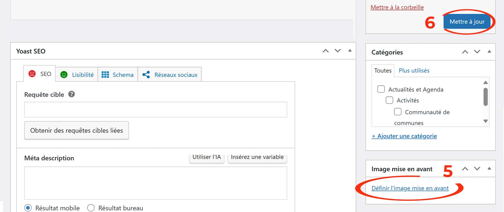Click the categories list scroll-up arrow

pos(486,82)
